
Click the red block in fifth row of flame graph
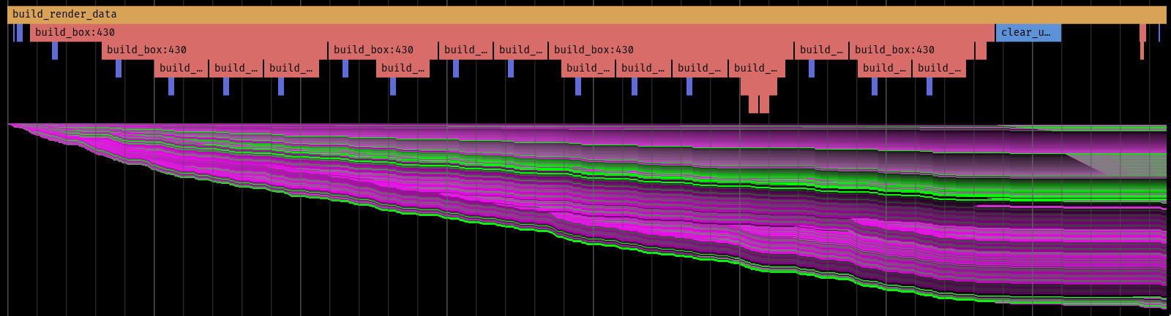(758, 86)
